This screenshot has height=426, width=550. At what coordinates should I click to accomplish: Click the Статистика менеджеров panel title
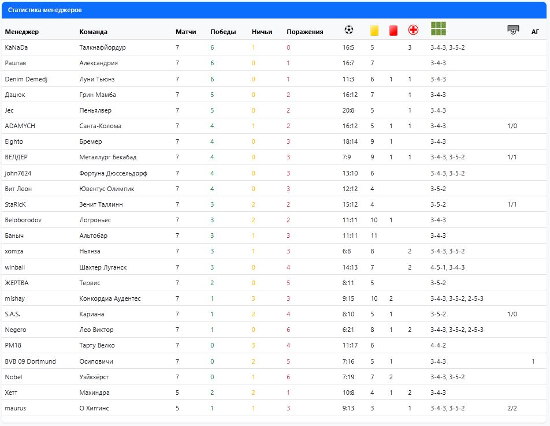point(44,10)
